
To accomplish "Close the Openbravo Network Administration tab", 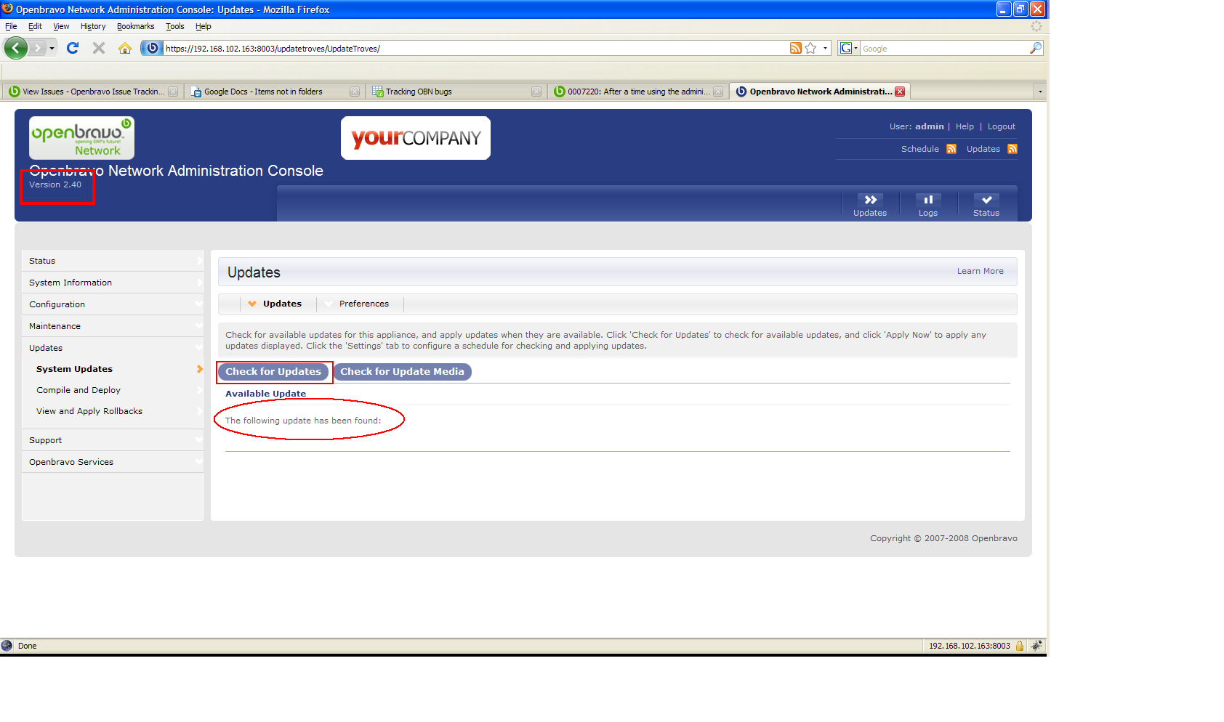I will pyautogui.click(x=900, y=92).
